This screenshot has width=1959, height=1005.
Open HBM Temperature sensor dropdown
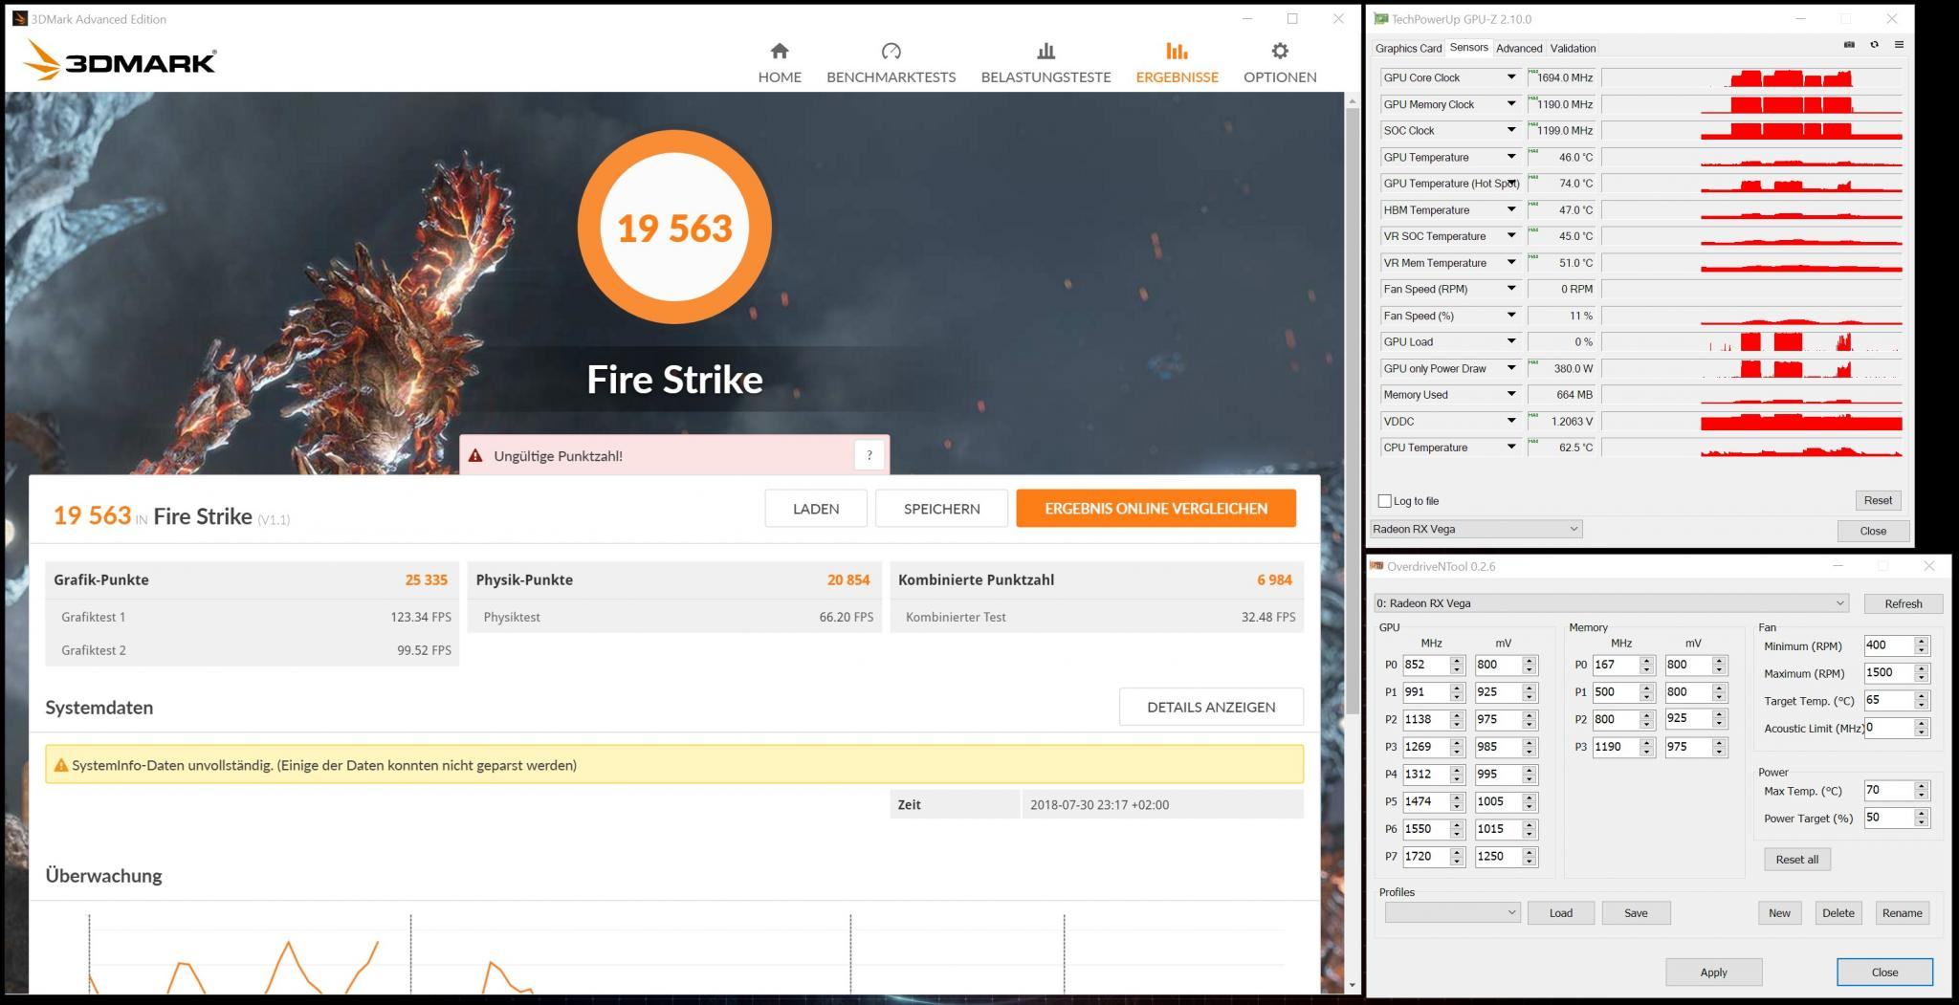pyautogui.click(x=1511, y=209)
